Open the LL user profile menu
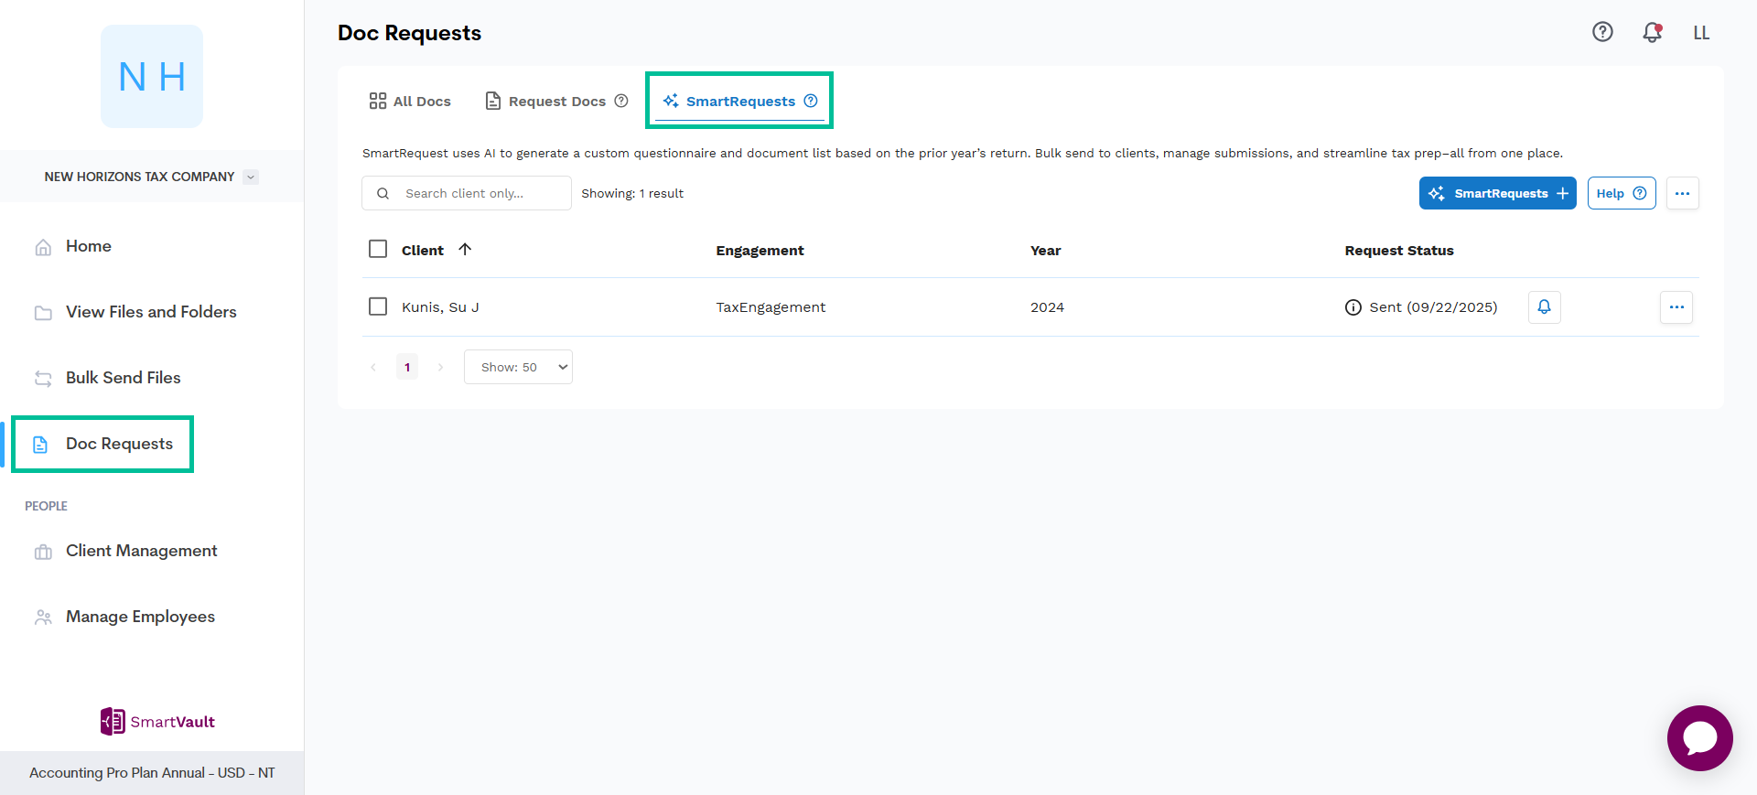 (1701, 33)
